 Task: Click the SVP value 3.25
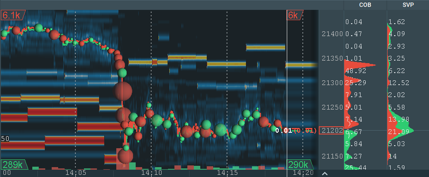[x=396, y=58]
